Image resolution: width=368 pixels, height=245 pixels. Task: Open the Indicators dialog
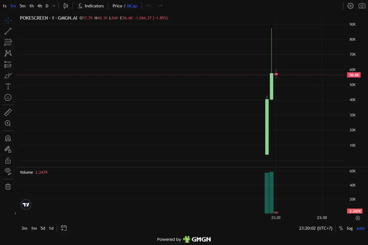pyautogui.click(x=91, y=6)
